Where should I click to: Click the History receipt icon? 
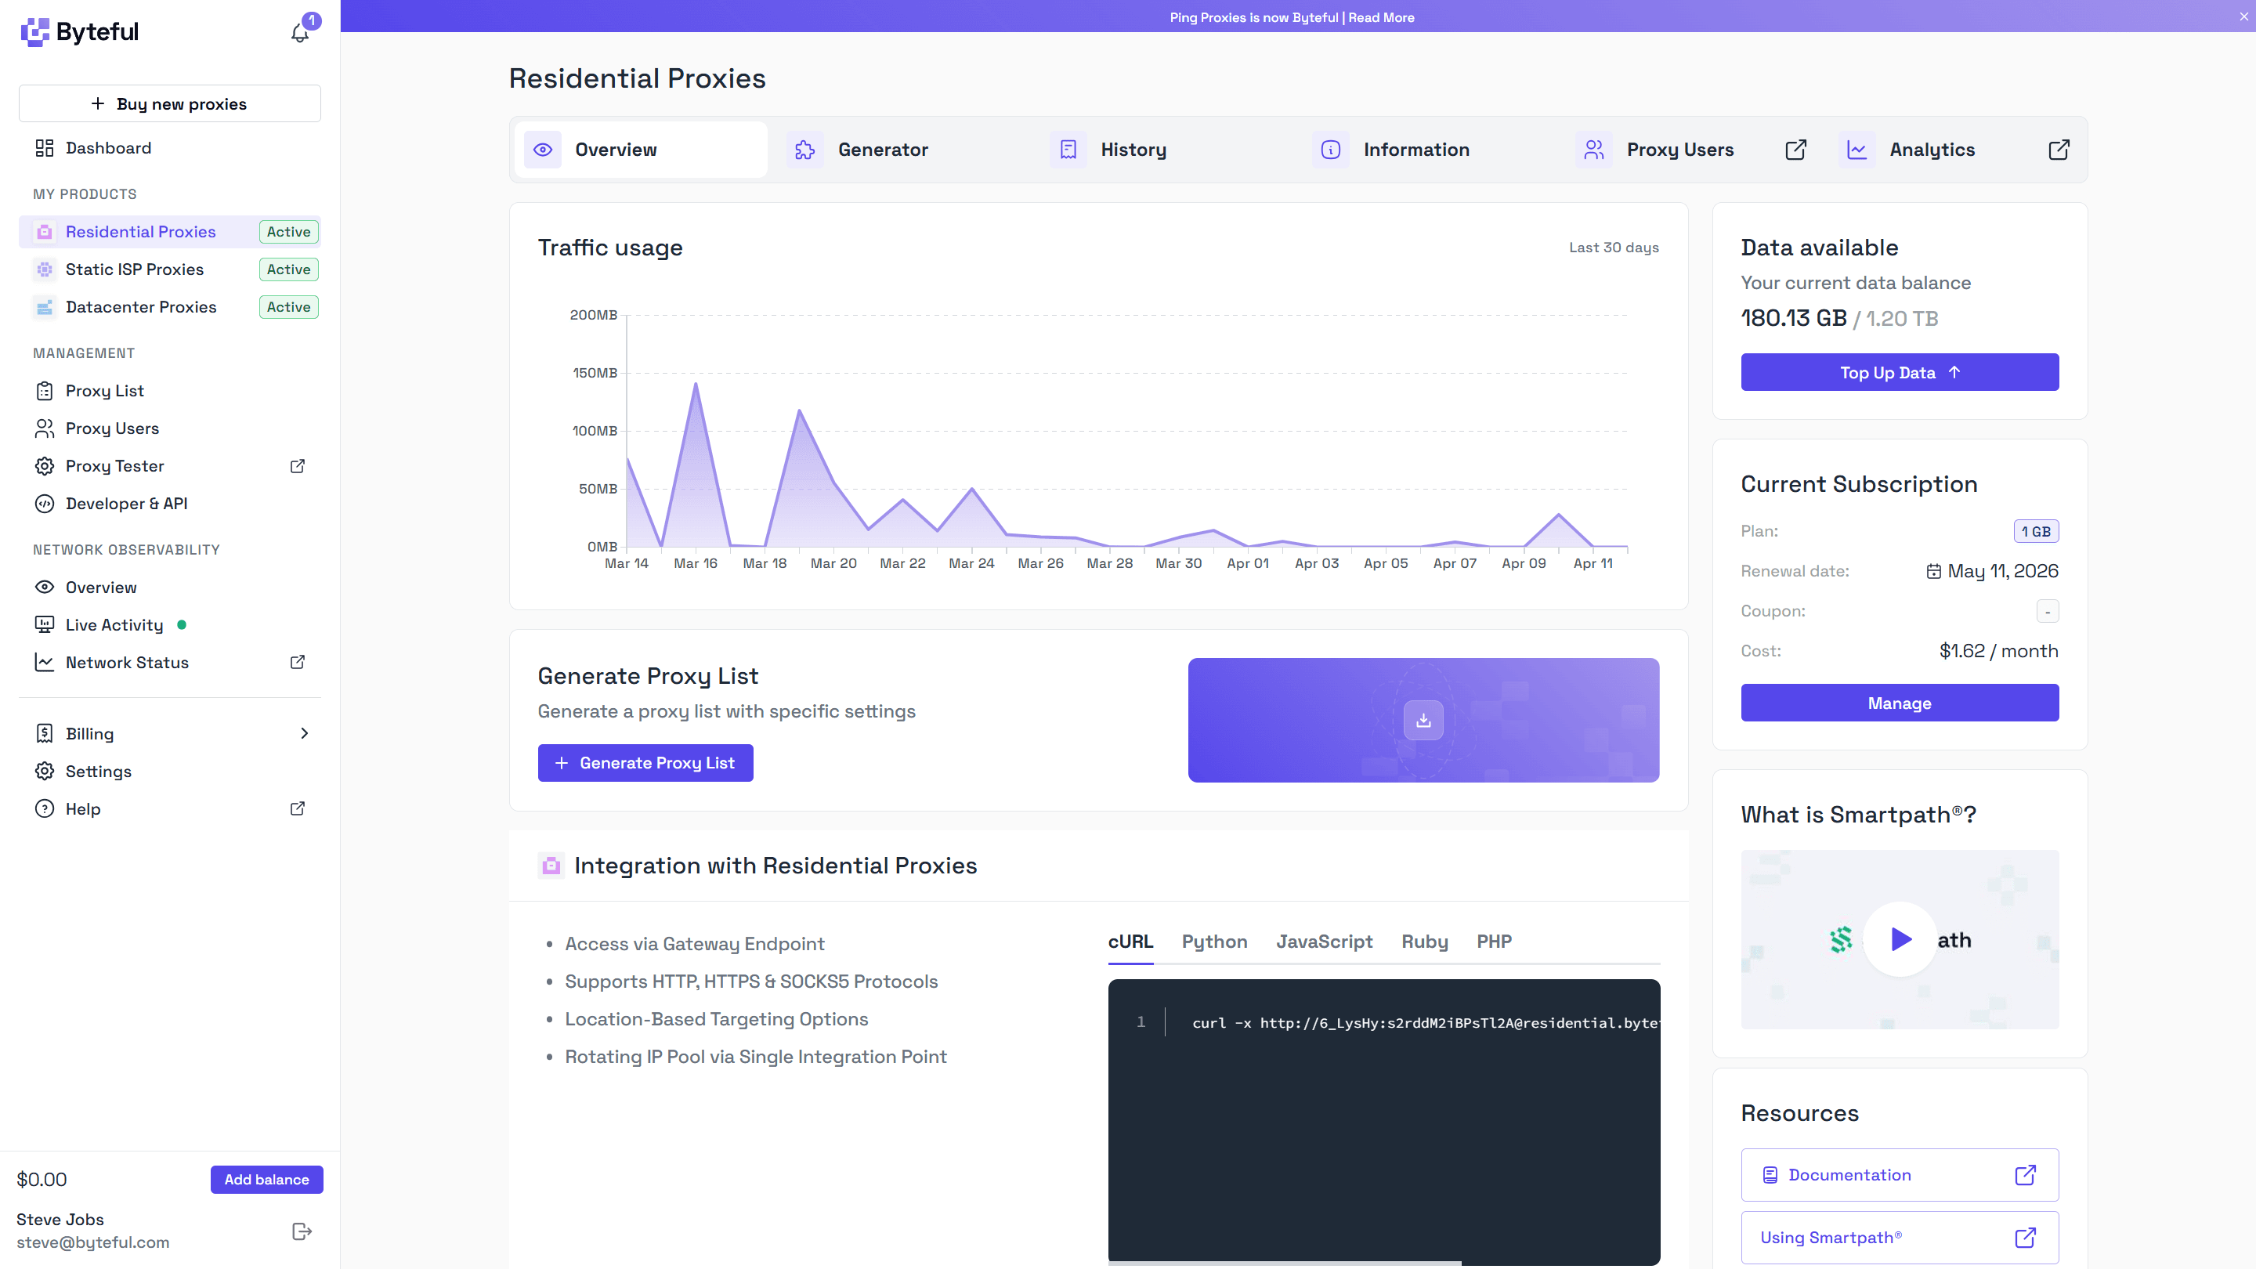click(1068, 150)
